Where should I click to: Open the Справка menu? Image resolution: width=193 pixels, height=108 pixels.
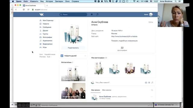tap(75, 1)
